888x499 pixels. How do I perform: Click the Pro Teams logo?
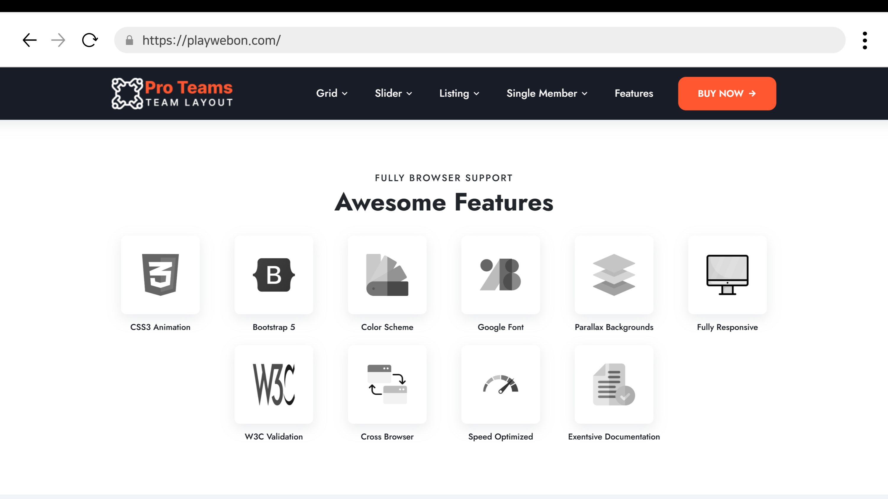click(172, 93)
